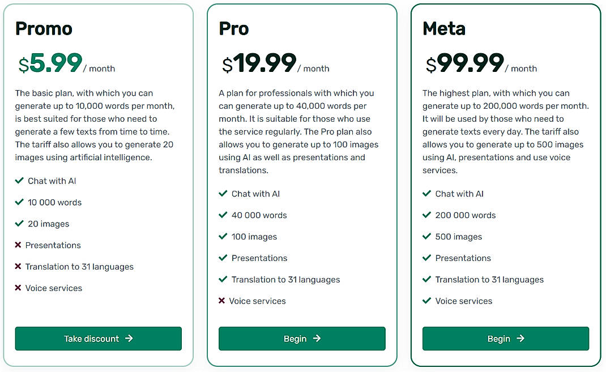Click Begin on the Pro plan
Screen dimensions: 606x372
point(302,339)
